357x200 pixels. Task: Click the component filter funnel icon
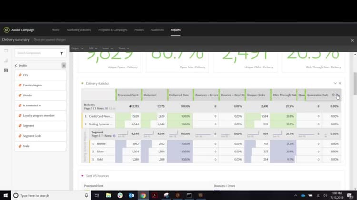click(x=62, y=53)
